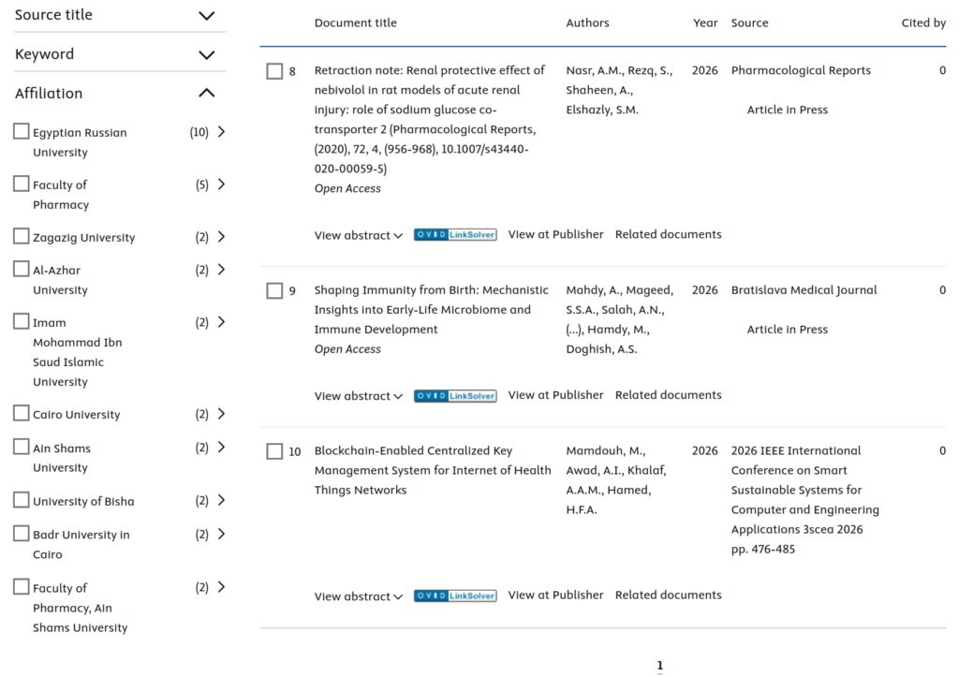Sort by Year column header

point(705,22)
